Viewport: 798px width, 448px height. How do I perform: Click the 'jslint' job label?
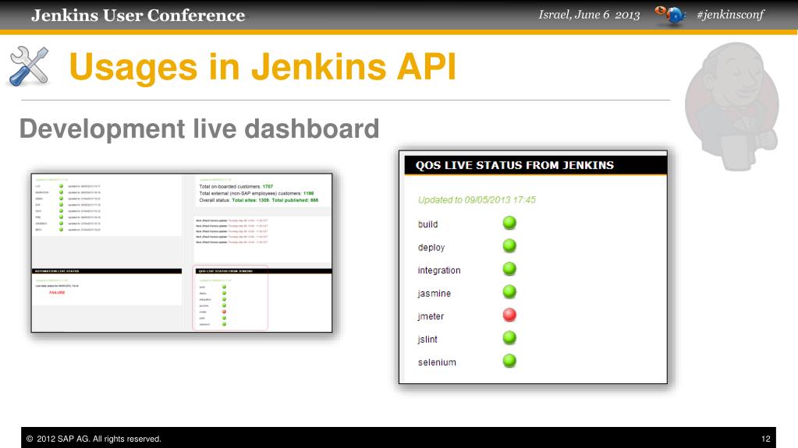click(427, 339)
